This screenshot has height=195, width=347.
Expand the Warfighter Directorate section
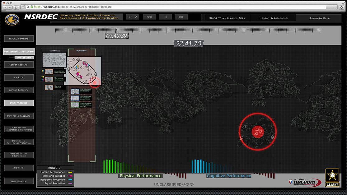(x=19, y=51)
